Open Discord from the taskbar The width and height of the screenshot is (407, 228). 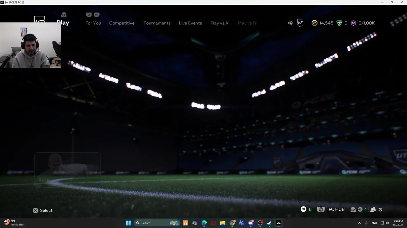pyautogui.click(x=251, y=223)
